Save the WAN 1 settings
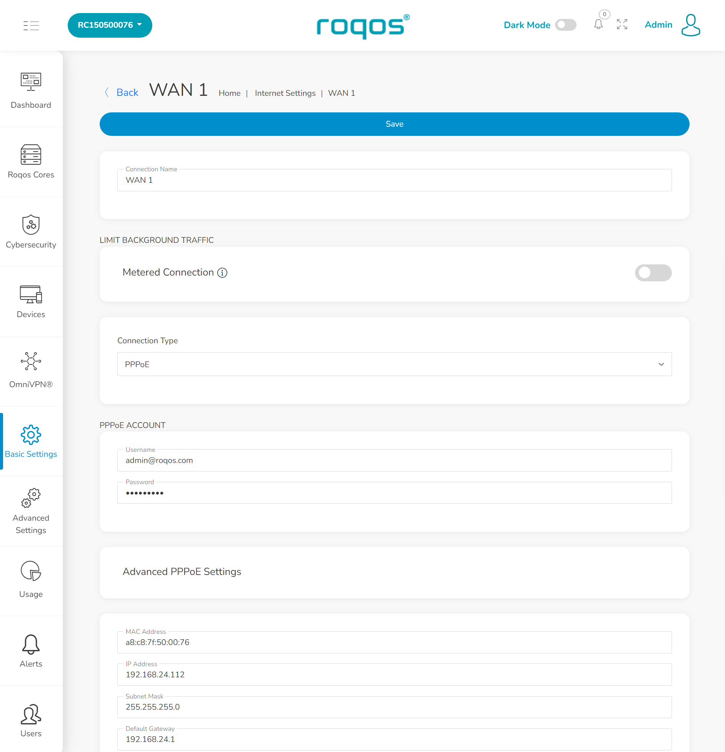The image size is (725, 752). (394, 124)
